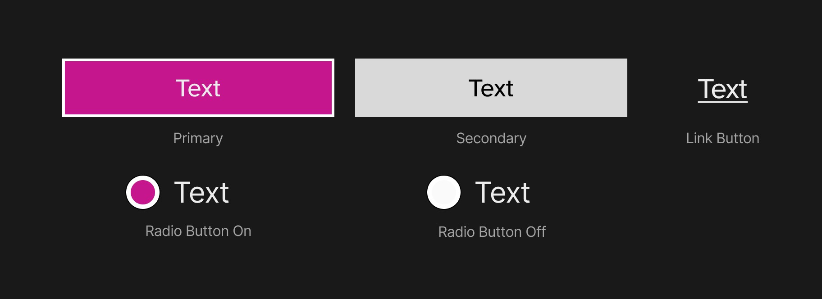Click the underline beneath the link Text
822x299 pixels.
723,102
